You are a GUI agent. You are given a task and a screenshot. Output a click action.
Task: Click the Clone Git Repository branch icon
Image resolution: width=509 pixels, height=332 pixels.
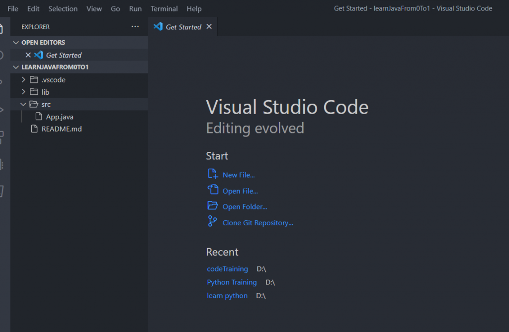(212, 221)
